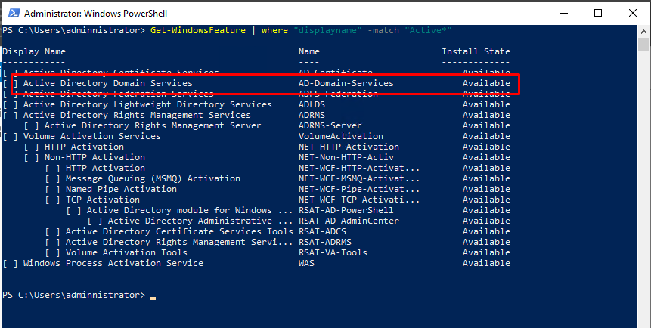This screenshot has height=328, width=651.
Task: Click Active Directory Rights Management Services text
Action: pos(137,115)
